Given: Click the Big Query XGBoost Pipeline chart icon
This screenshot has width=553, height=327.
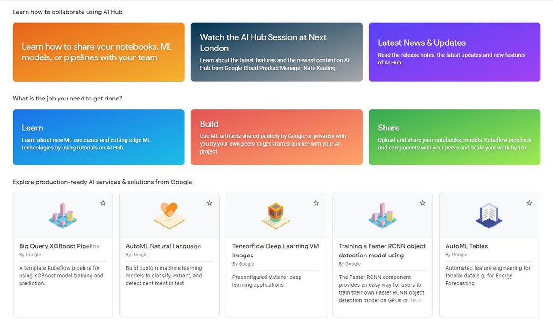Looking at the screenshot, I should 63,216.
